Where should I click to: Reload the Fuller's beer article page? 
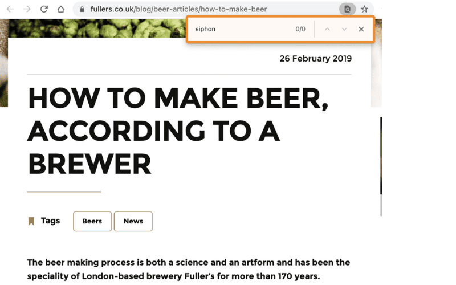pos(44,9)
